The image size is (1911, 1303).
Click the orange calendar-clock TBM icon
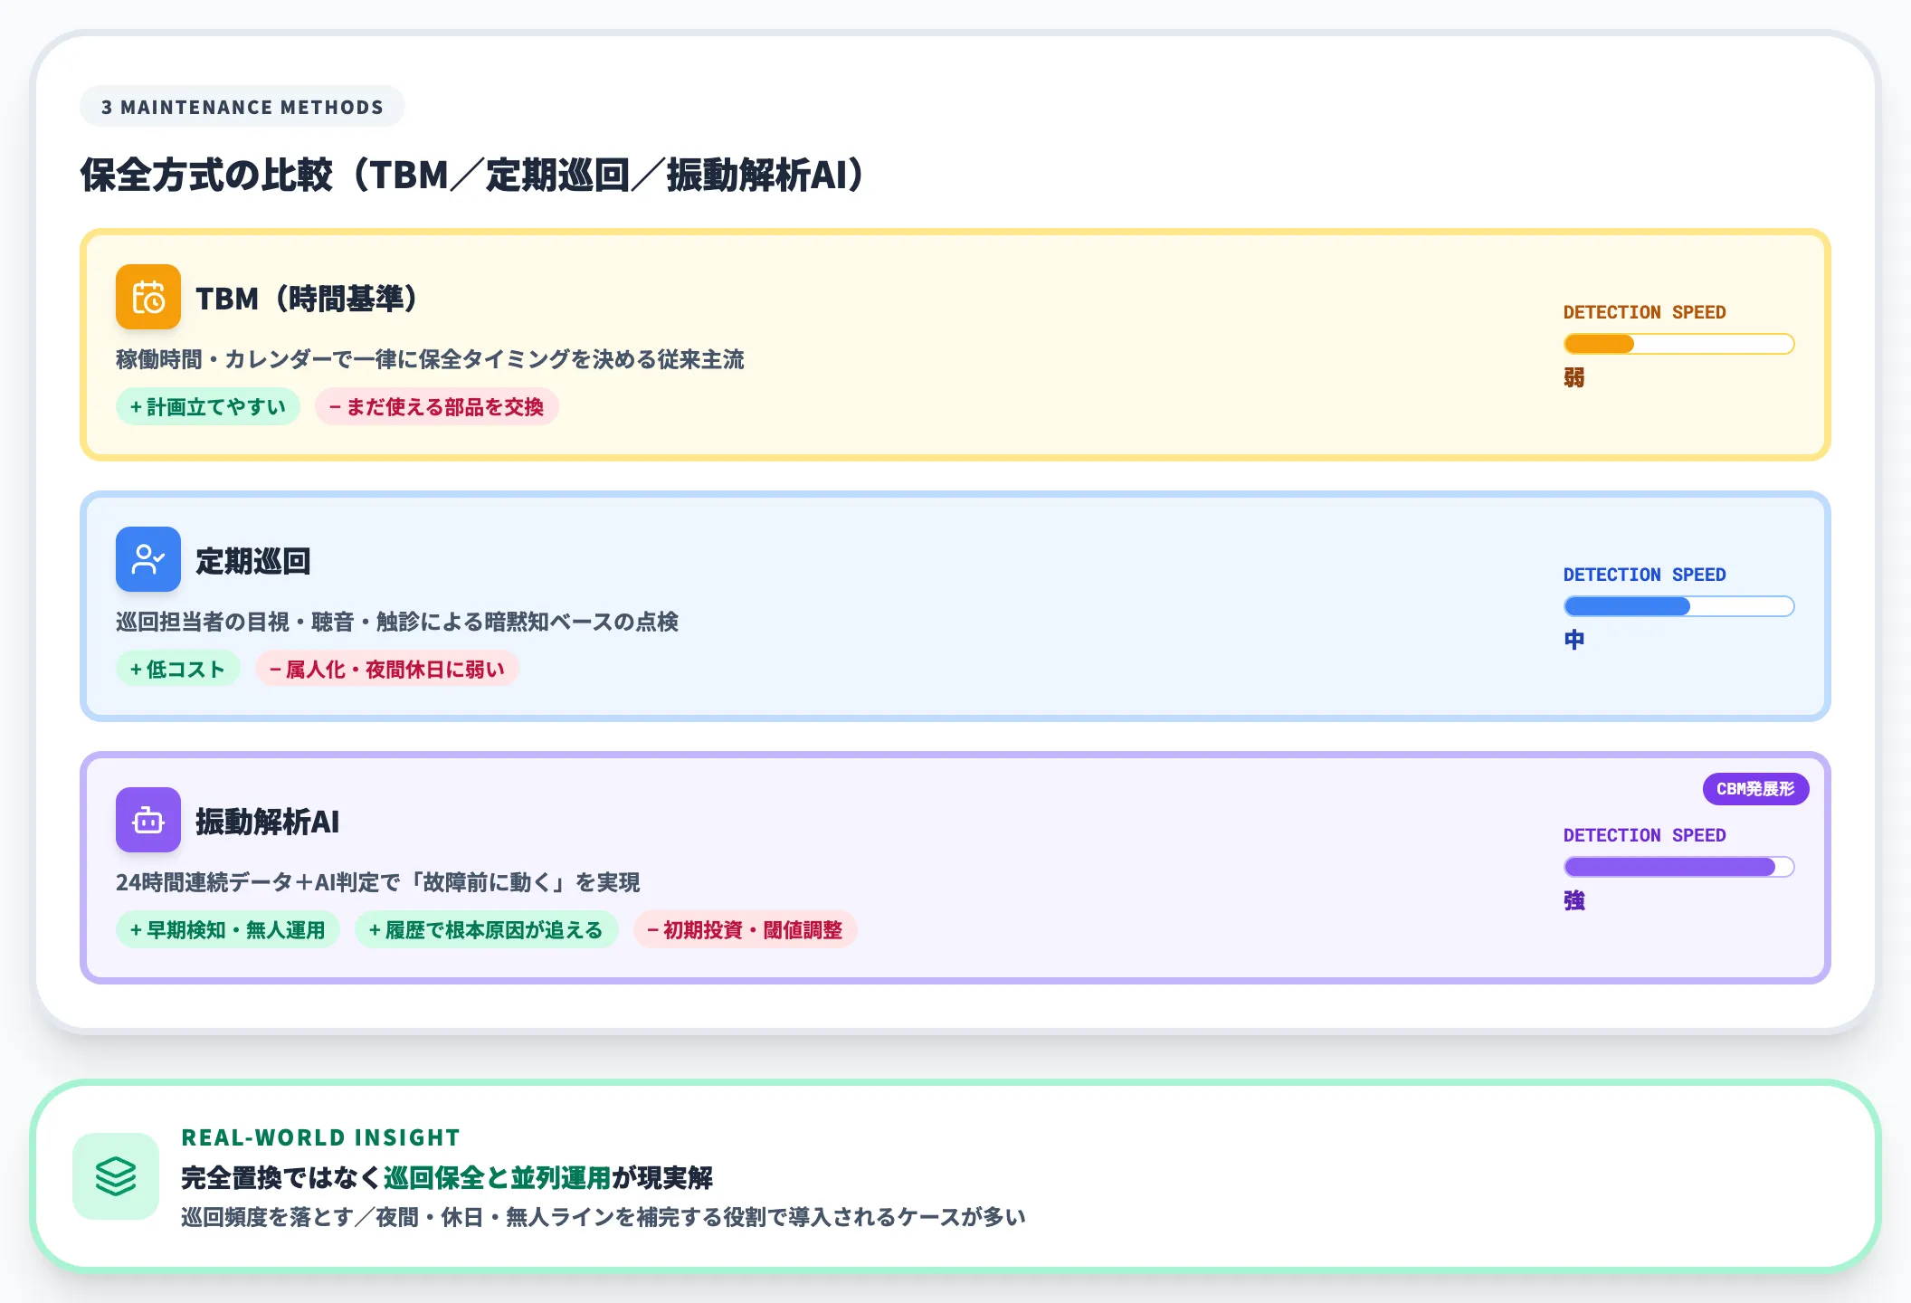tap(148, 297)
